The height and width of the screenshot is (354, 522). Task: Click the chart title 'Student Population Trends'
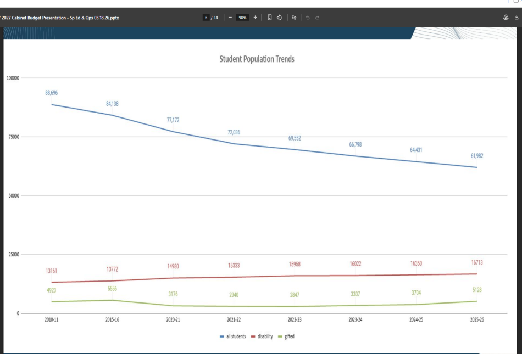257,59
